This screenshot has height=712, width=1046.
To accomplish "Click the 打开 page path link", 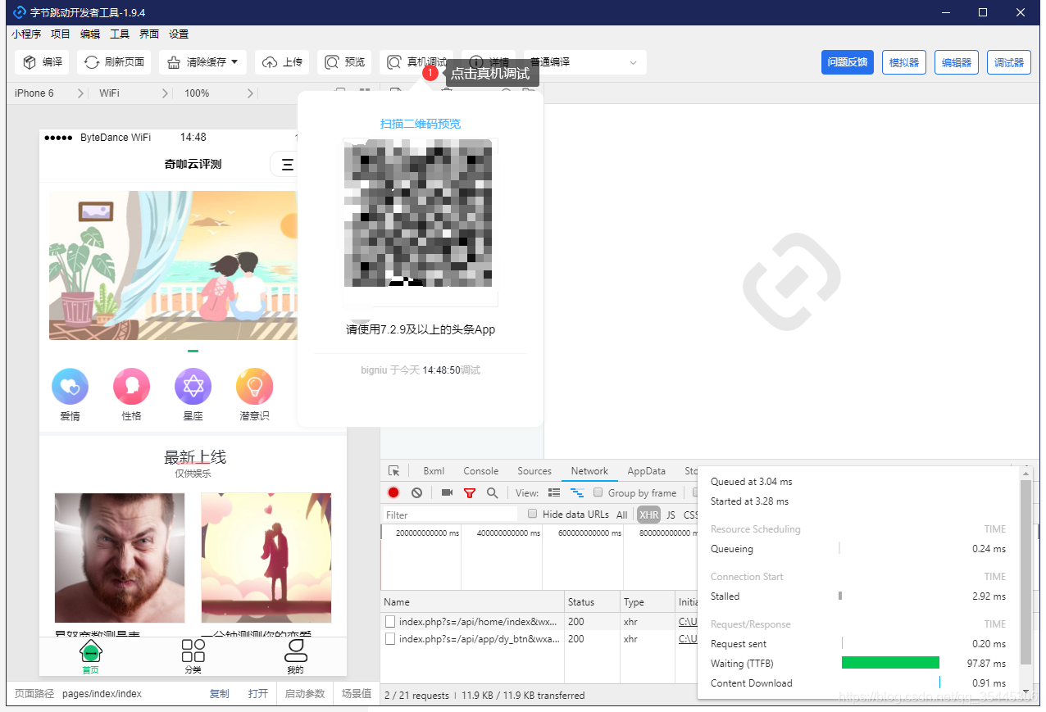I will click(258, 693).
